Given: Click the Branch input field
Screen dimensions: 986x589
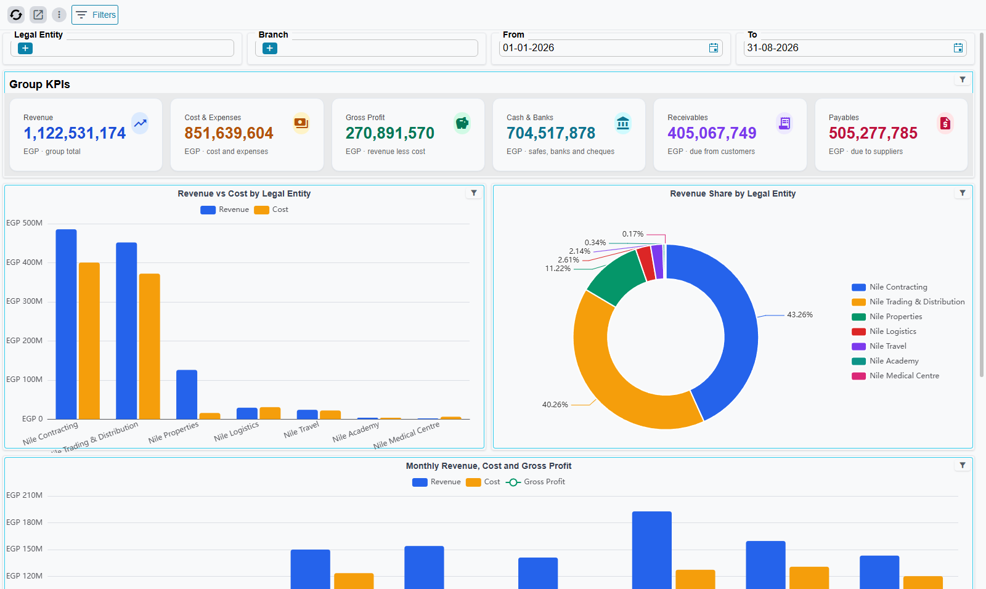Looking at the screenshot, I should pyautogui.click(x=367, y=48).
